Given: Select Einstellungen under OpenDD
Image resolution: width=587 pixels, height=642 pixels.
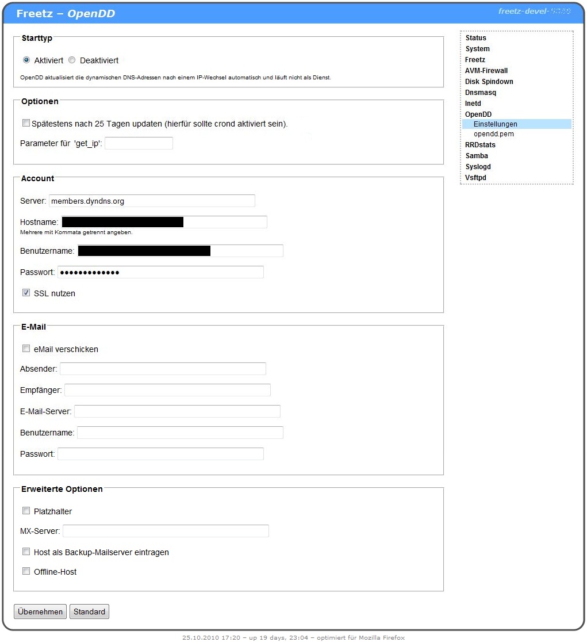Looking at the screenshot, I should click(495, 124).
